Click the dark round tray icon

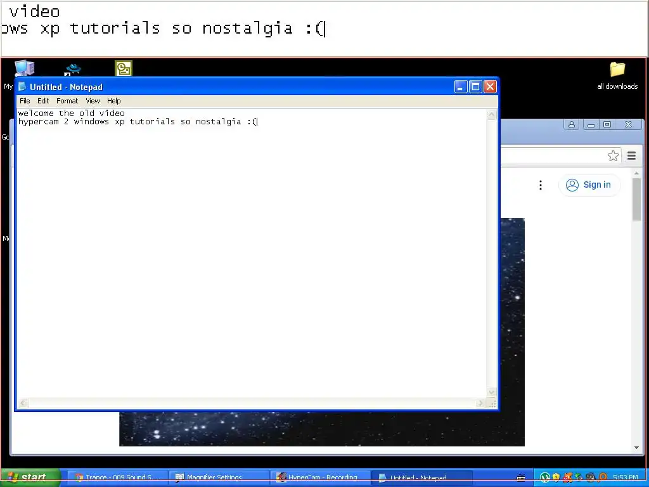tap(591, 477)
